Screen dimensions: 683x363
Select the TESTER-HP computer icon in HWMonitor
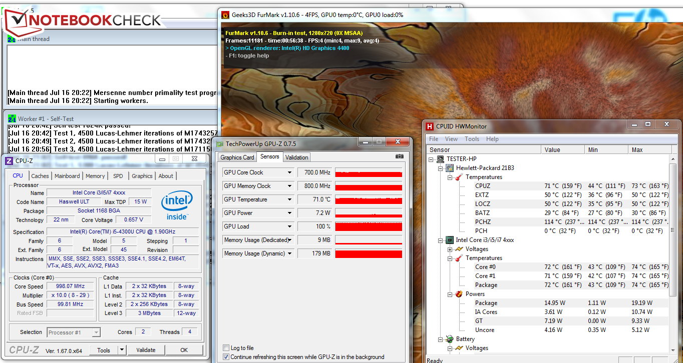point(441,159)
